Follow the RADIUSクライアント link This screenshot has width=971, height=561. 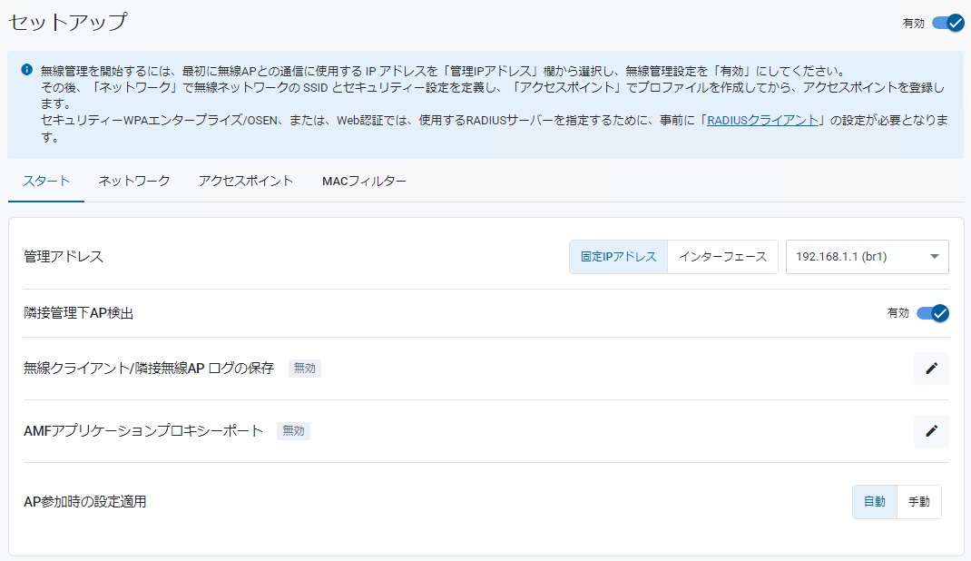(763, 120)
